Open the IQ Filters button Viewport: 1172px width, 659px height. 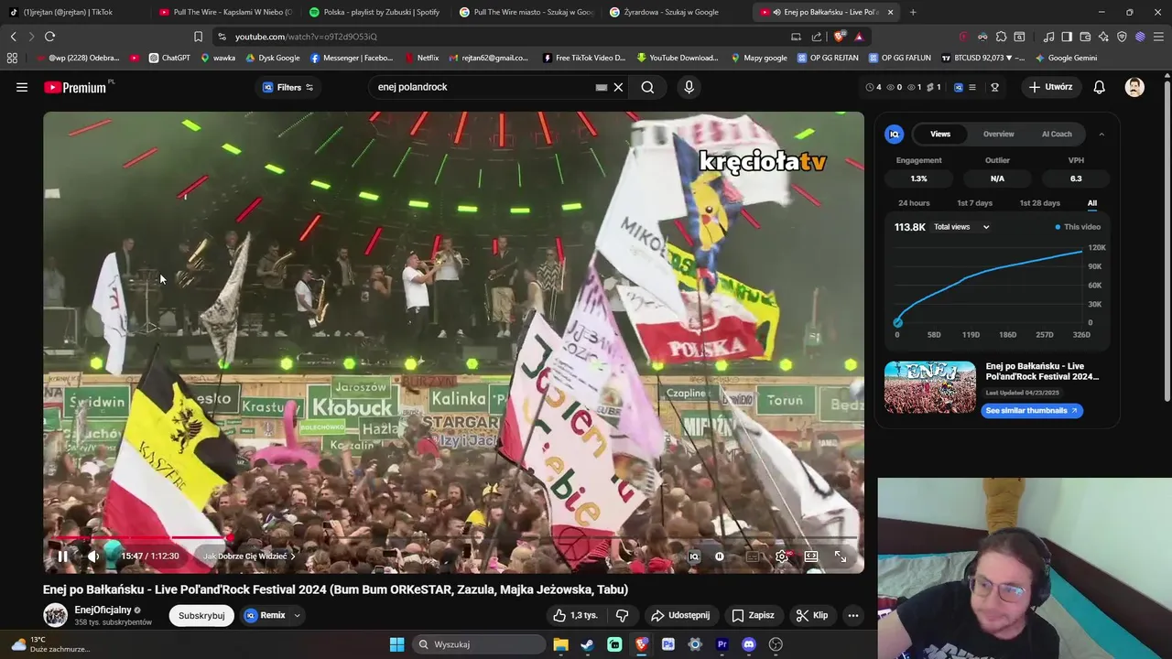[x=288, y=87]
